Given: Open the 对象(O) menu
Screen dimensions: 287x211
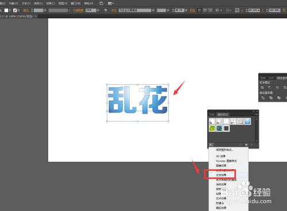Looking at the screenshot, I should (x=14, y=3).
